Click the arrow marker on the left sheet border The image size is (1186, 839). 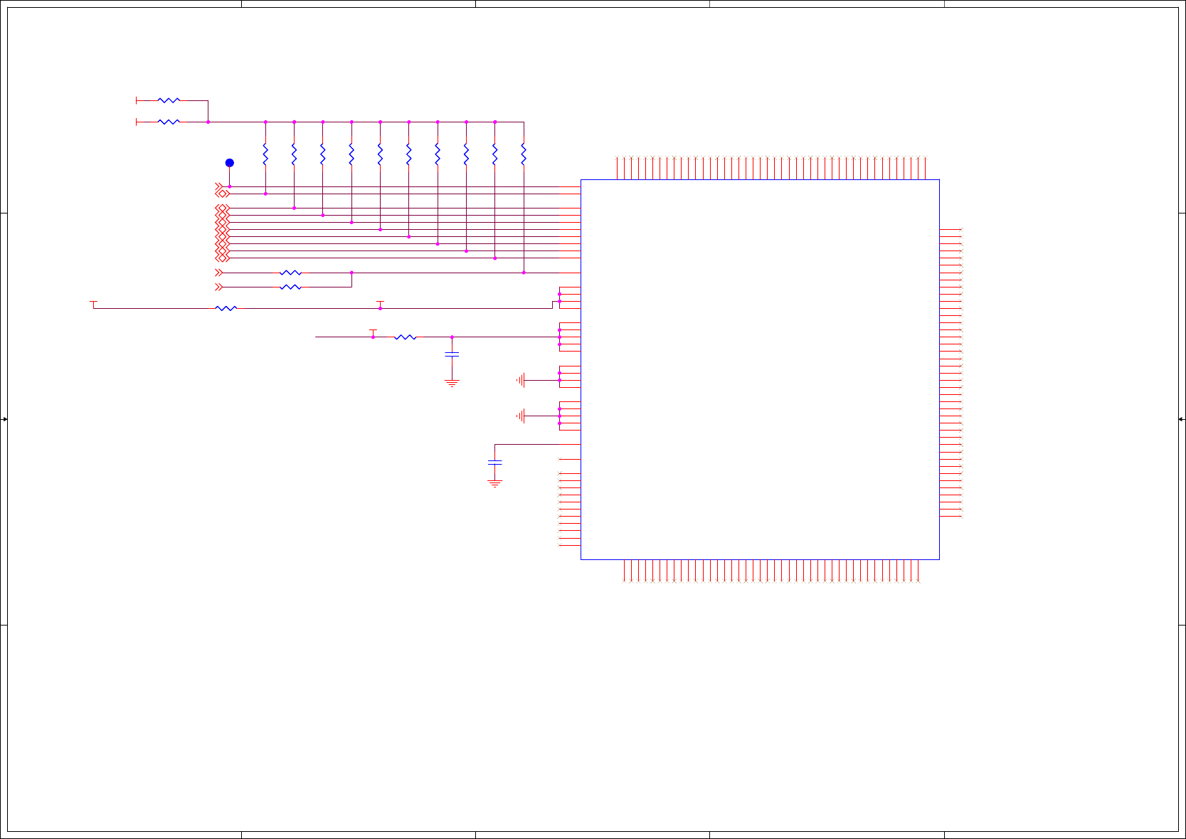[4, 419]
